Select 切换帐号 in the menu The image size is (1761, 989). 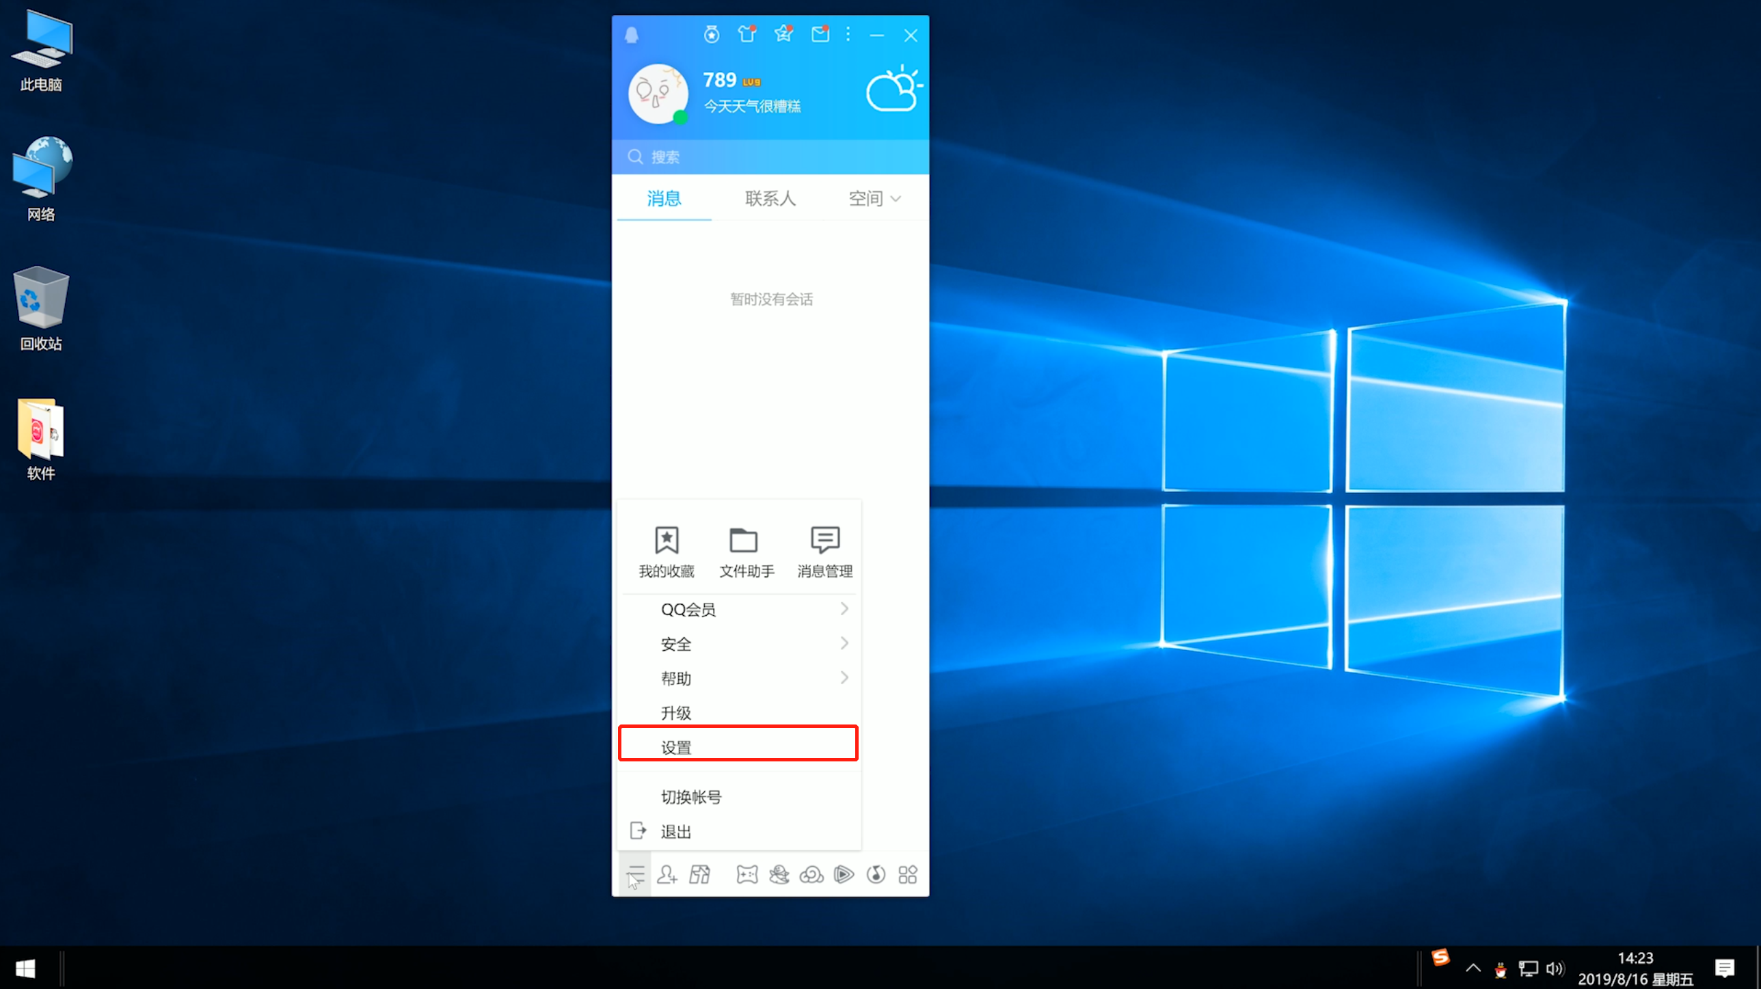click(x=738, y=797)
